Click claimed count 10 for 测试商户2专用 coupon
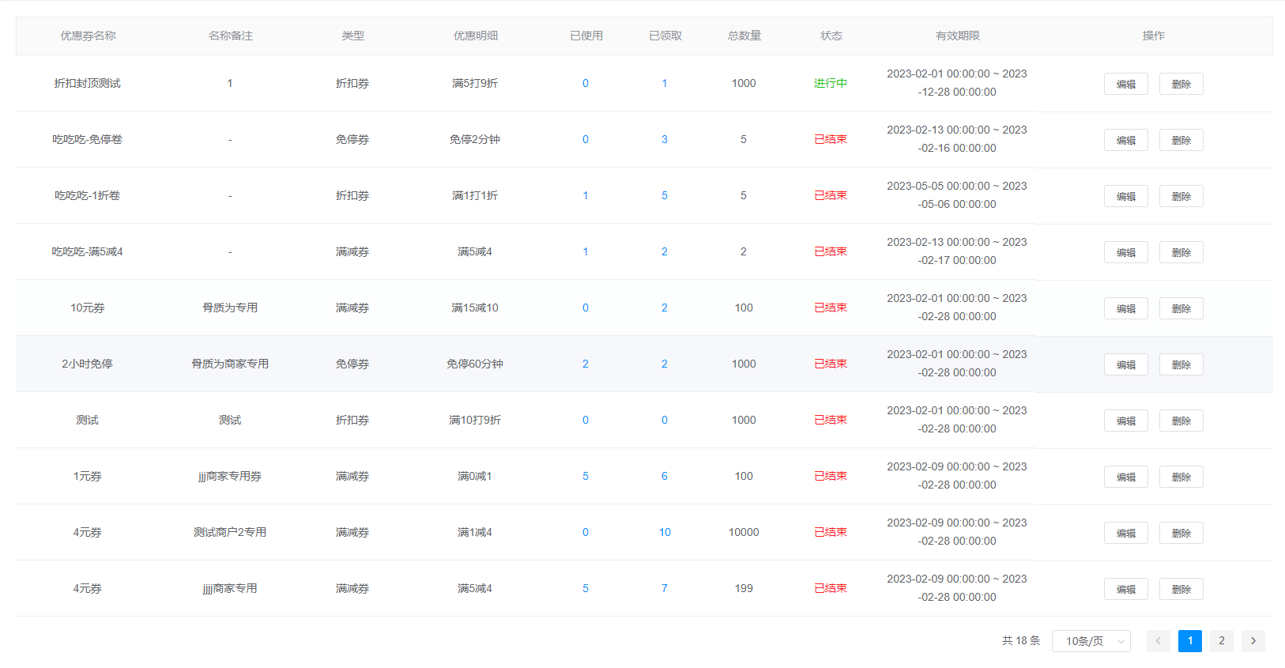1285x668 pixels. pyautogui.click(x=664, y=532)
